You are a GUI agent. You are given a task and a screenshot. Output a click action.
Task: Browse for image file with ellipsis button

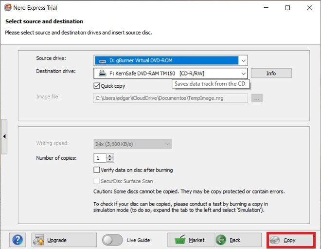[x=257, y=98]
